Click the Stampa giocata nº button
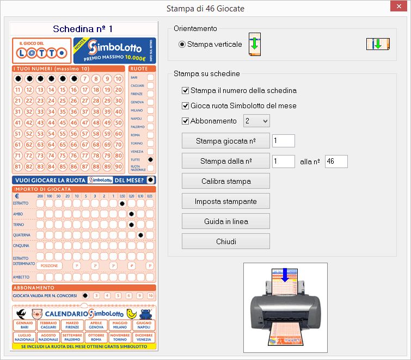 [226, 141]
